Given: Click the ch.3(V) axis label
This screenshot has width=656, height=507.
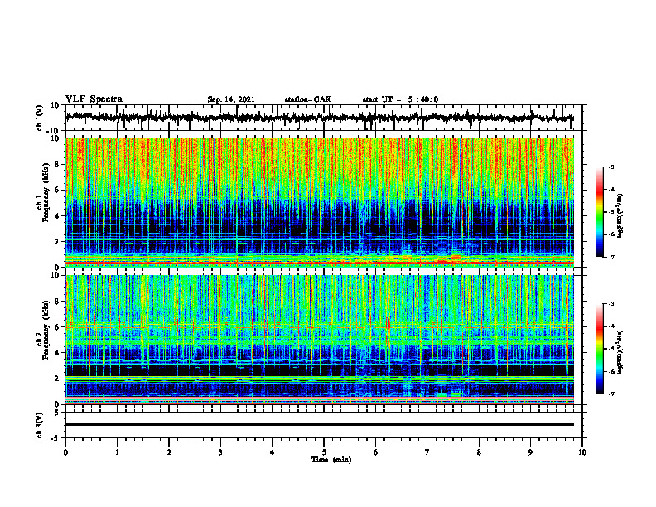Looking at the screenshot, I should [39, 425].
